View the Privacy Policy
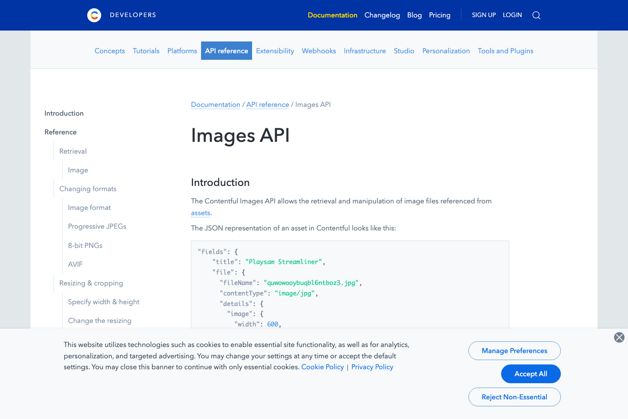 coord(372,367)
